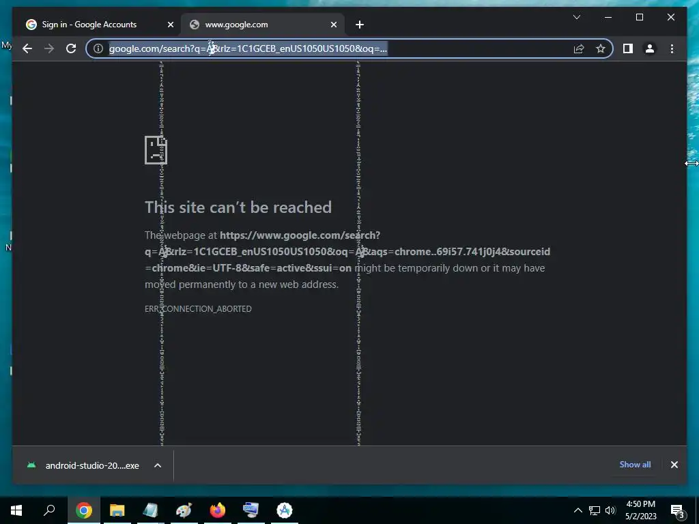
Task: Open the tab search dropdown
Action: (576, 17)
